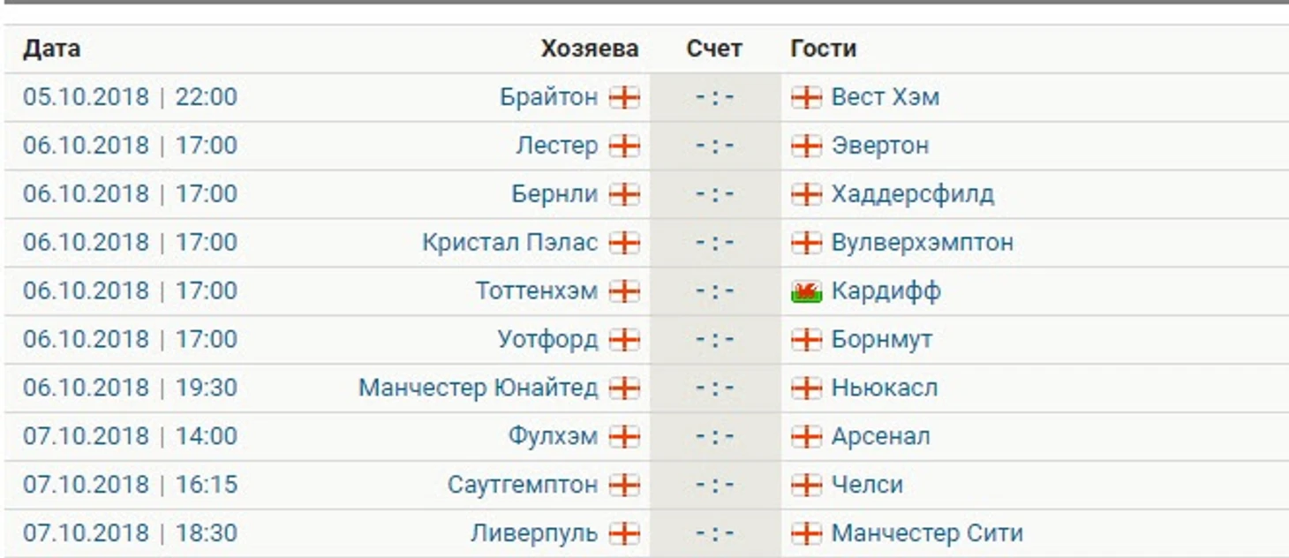1289x558 pixels.
Task: Open the score cell for Фулхэм vs Арсенал
Action: pos(715,437)
